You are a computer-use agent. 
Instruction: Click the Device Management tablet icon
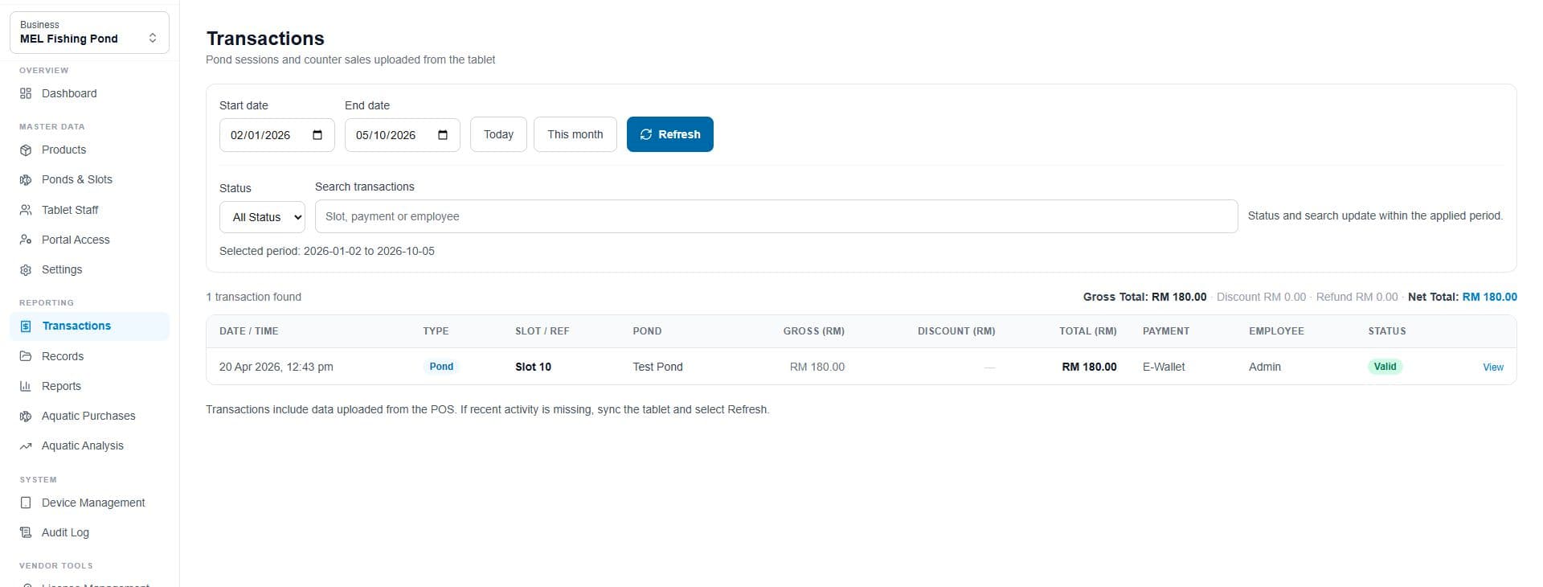(26, 503)
